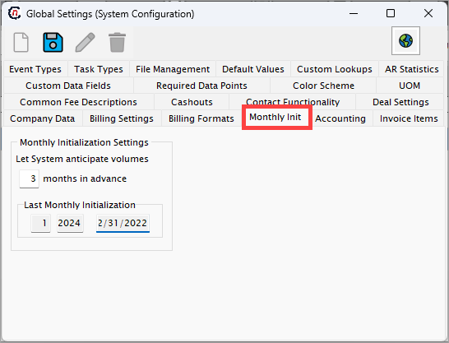The width and height of the screenshot is (449, 343).
Task: Click the year 2024 field
Action: (x=70, y=223)
